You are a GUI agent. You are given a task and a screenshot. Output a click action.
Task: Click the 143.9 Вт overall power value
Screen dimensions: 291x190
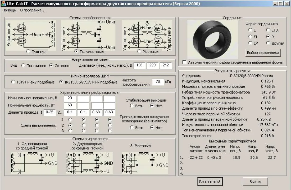pyautogui.click(x=268, y=92)
